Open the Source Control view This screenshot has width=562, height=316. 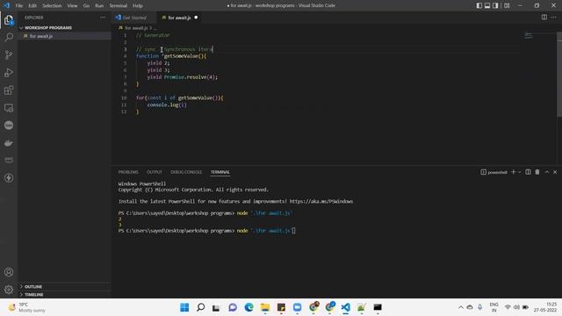[x=9, y=54]
